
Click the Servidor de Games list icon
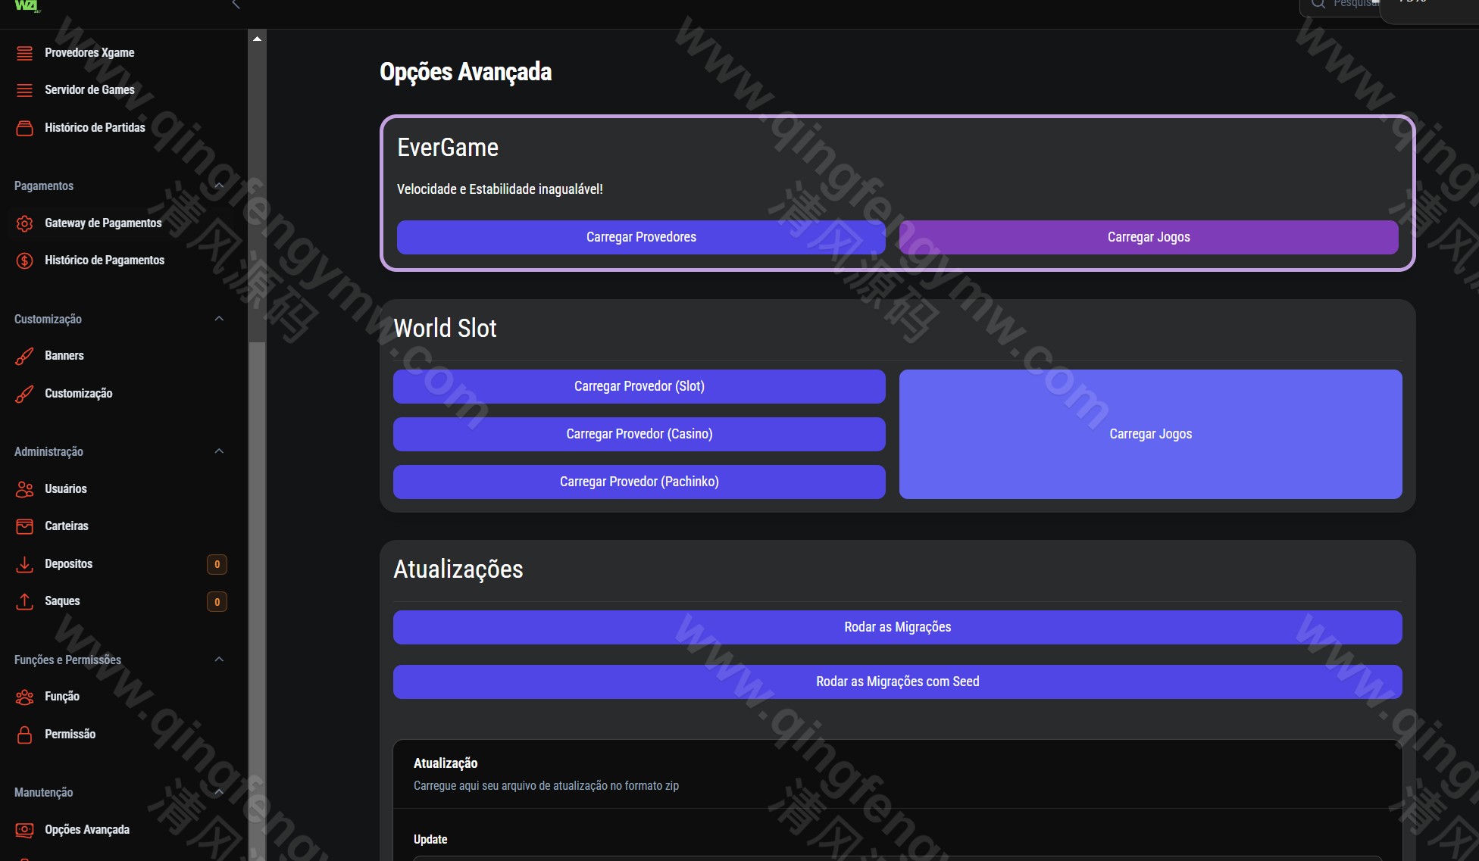click(x=24, y=90)
